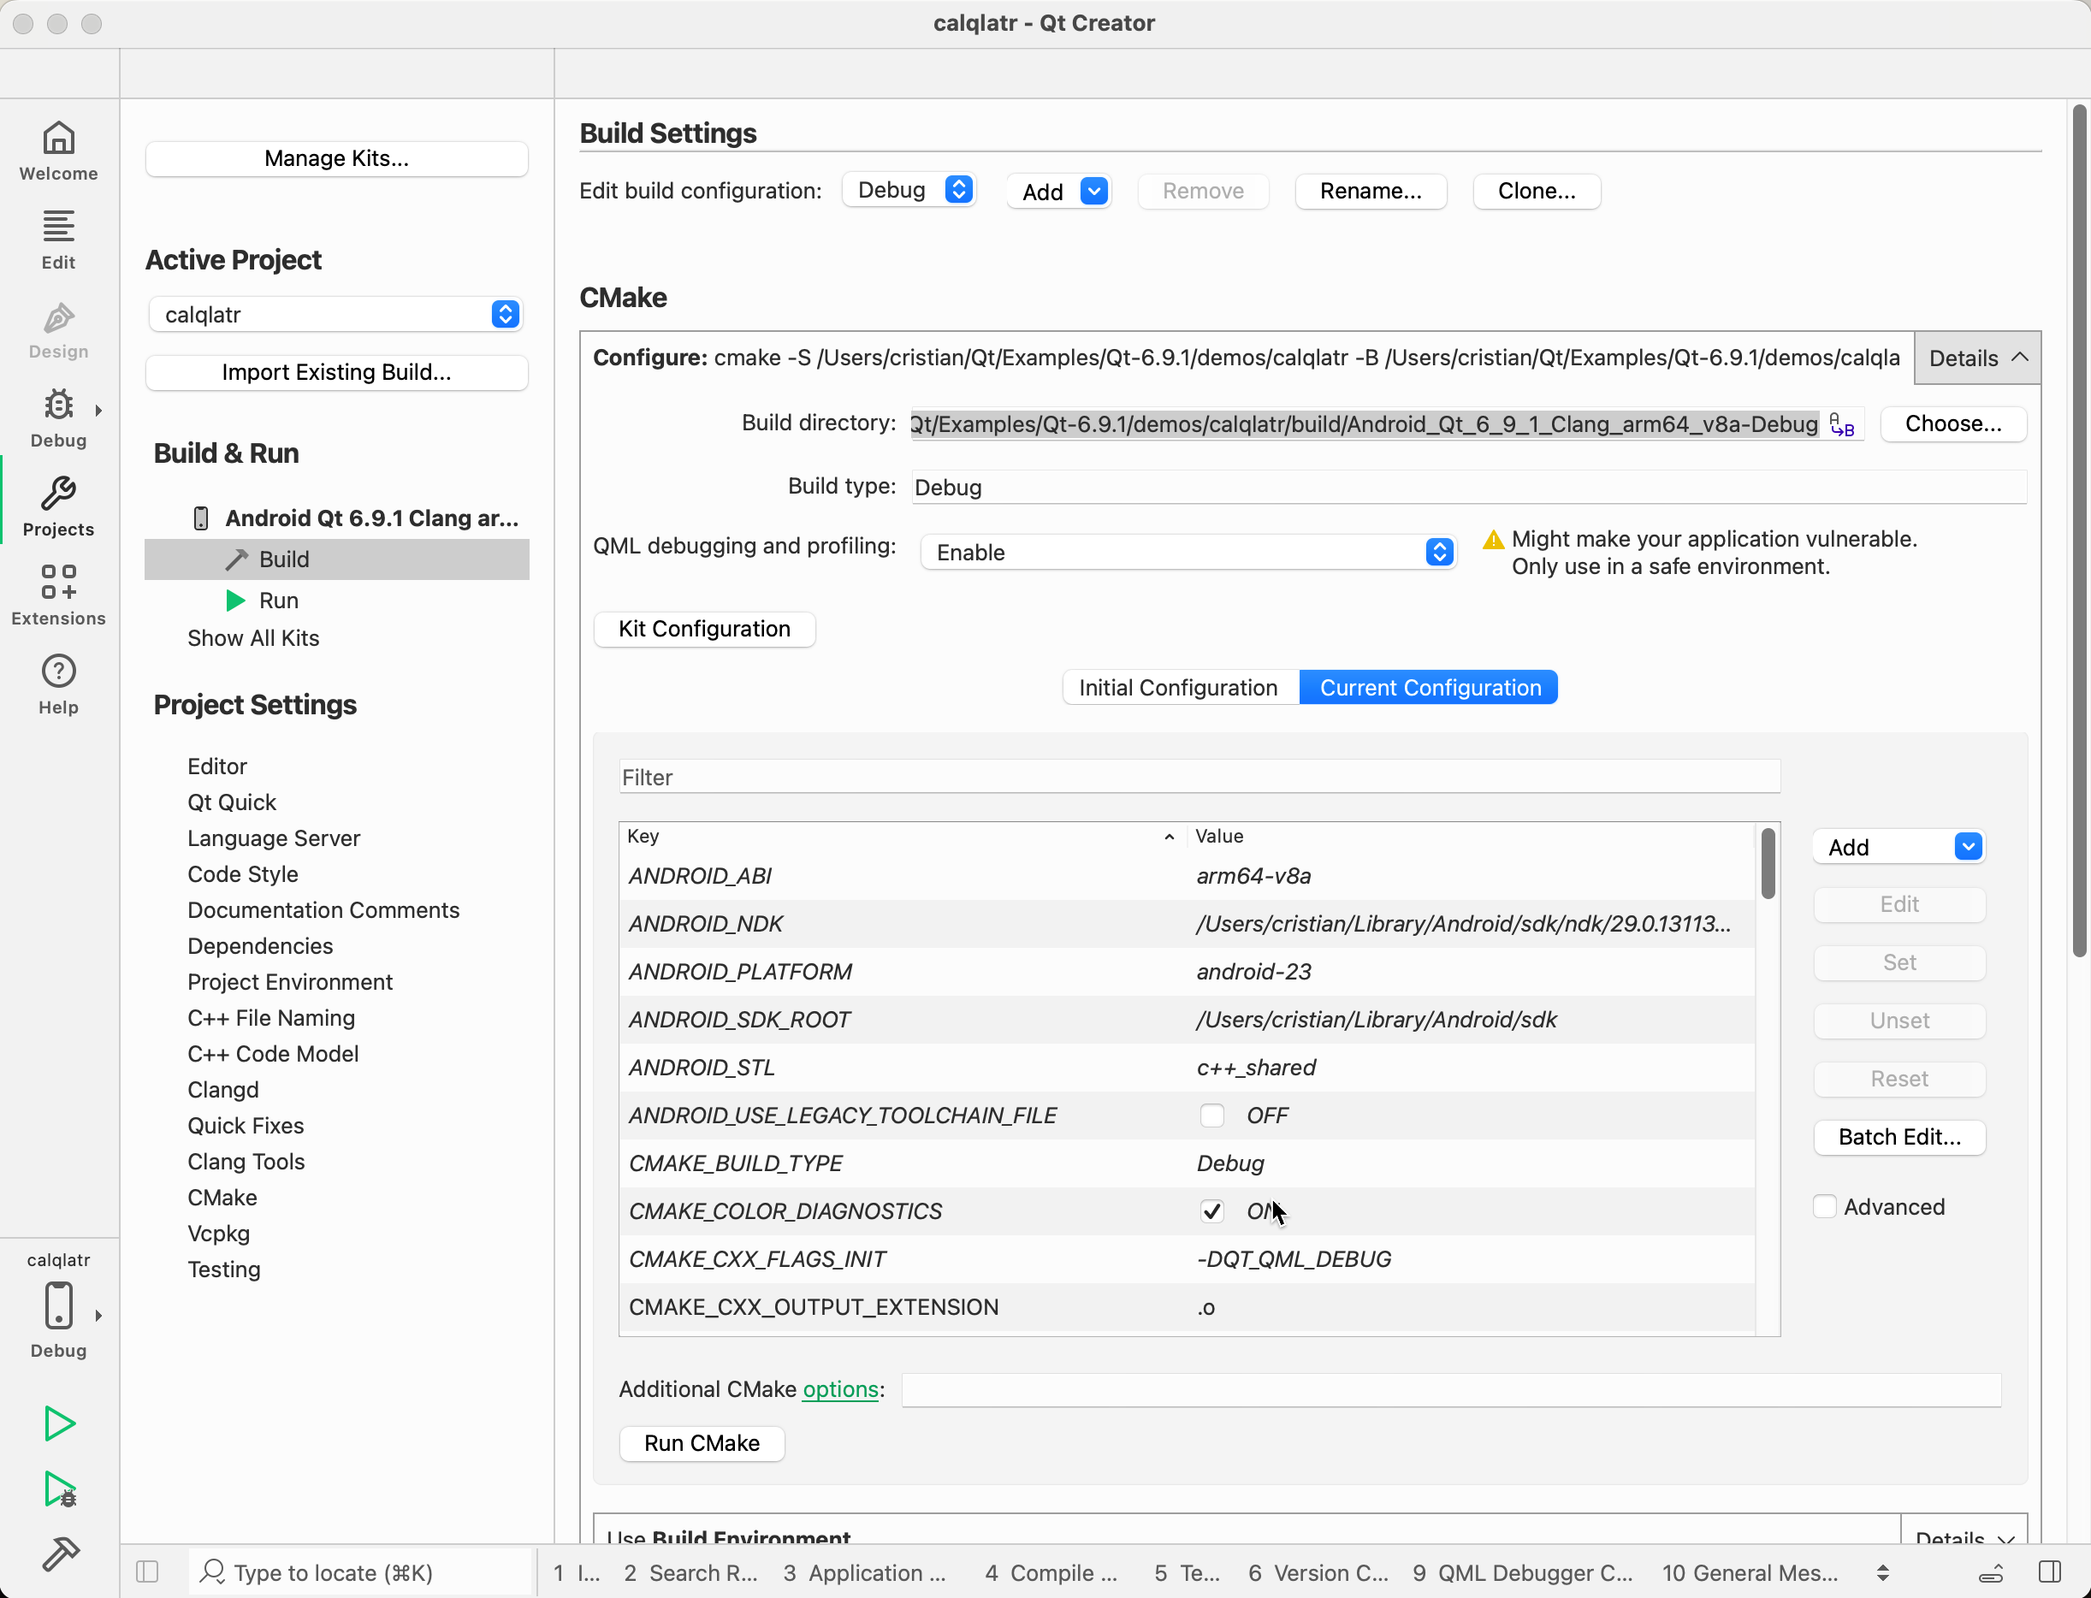Build the project with the hammer icon
The height and width of the screenshot is (1598, 2091).
click(59, 1554)
